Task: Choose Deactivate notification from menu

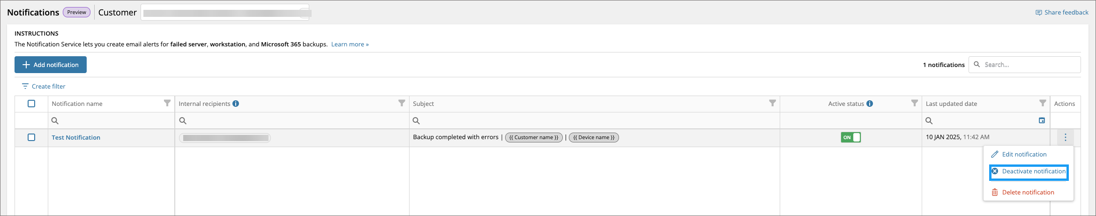Action: [1029, 171]
